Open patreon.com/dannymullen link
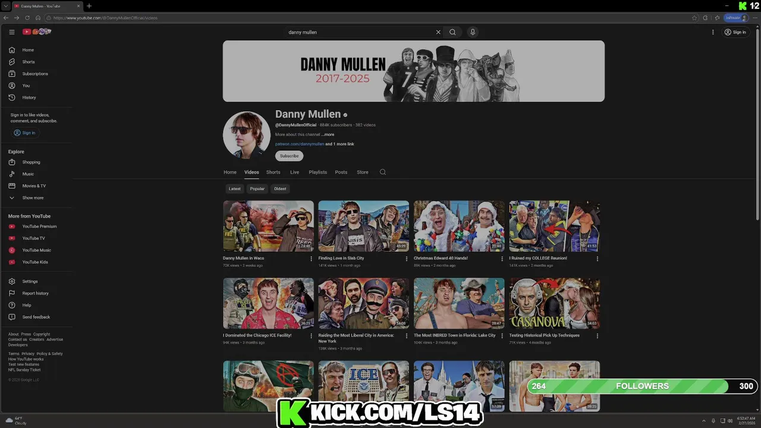The width and height of the screenshot is (761, 428). [x=300, y=144]
